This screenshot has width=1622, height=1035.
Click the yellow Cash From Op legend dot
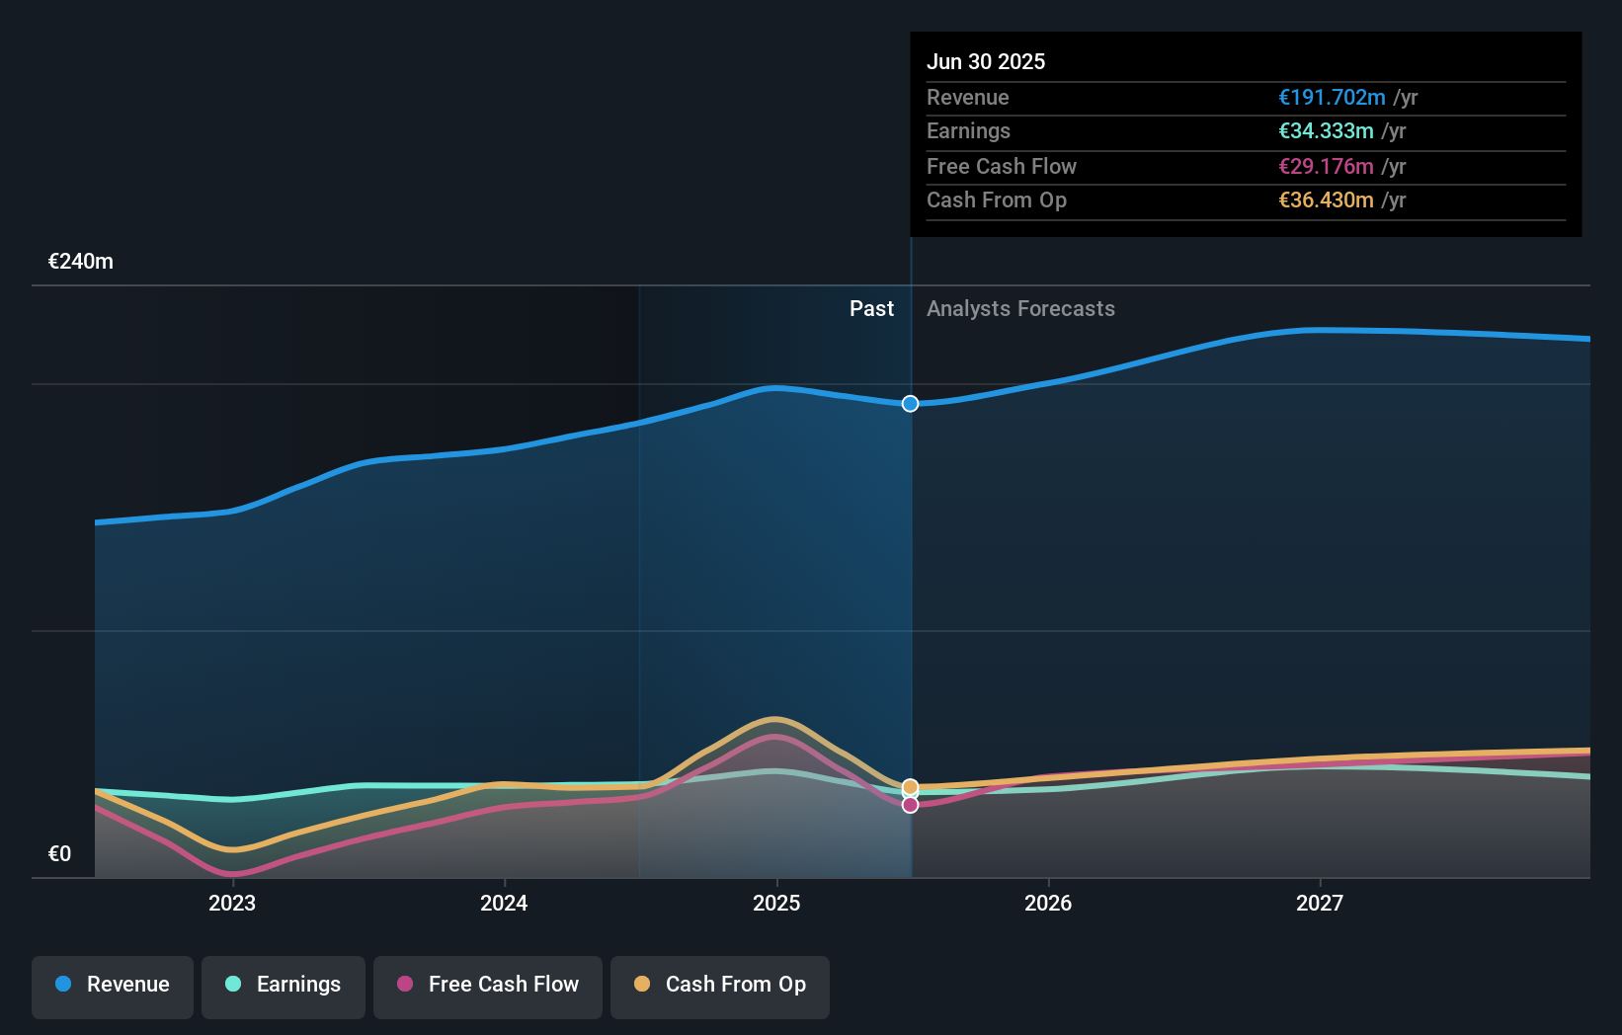pyautogui.click(x=641, y=985)
